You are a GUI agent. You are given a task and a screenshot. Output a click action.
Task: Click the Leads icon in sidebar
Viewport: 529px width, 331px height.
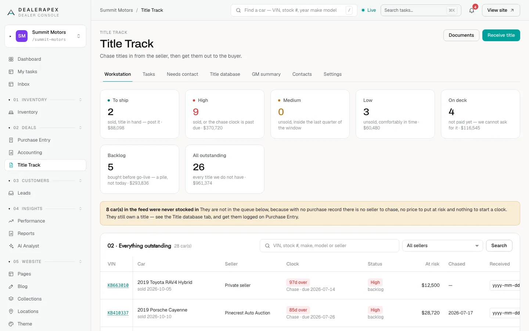pyautogui.click(x=11, y=193)
